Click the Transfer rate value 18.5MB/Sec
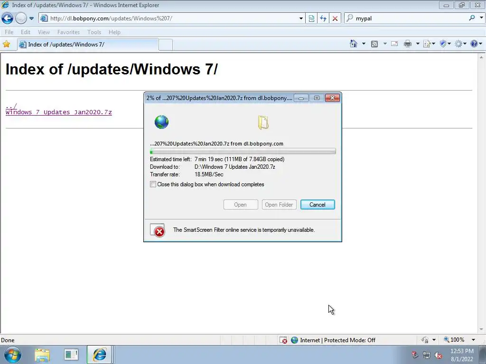Viewport: 486px width, 364px height. coord(209,174)
